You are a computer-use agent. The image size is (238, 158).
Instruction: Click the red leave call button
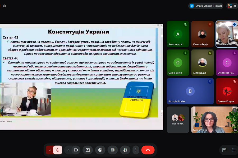click(x=148, y=150)
